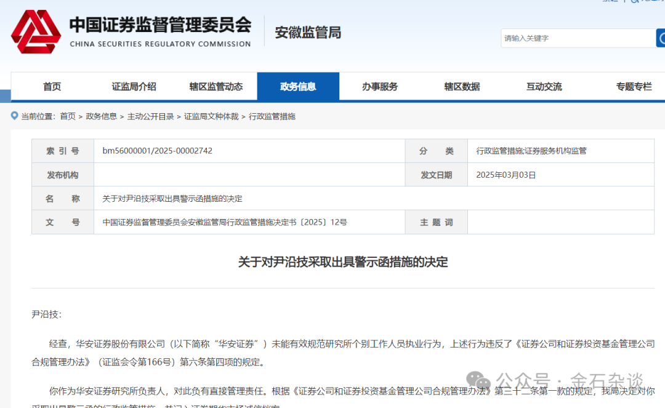
Task: Switch to the 辖区数据 navigation tab
Action: click(x=462, y=87)
